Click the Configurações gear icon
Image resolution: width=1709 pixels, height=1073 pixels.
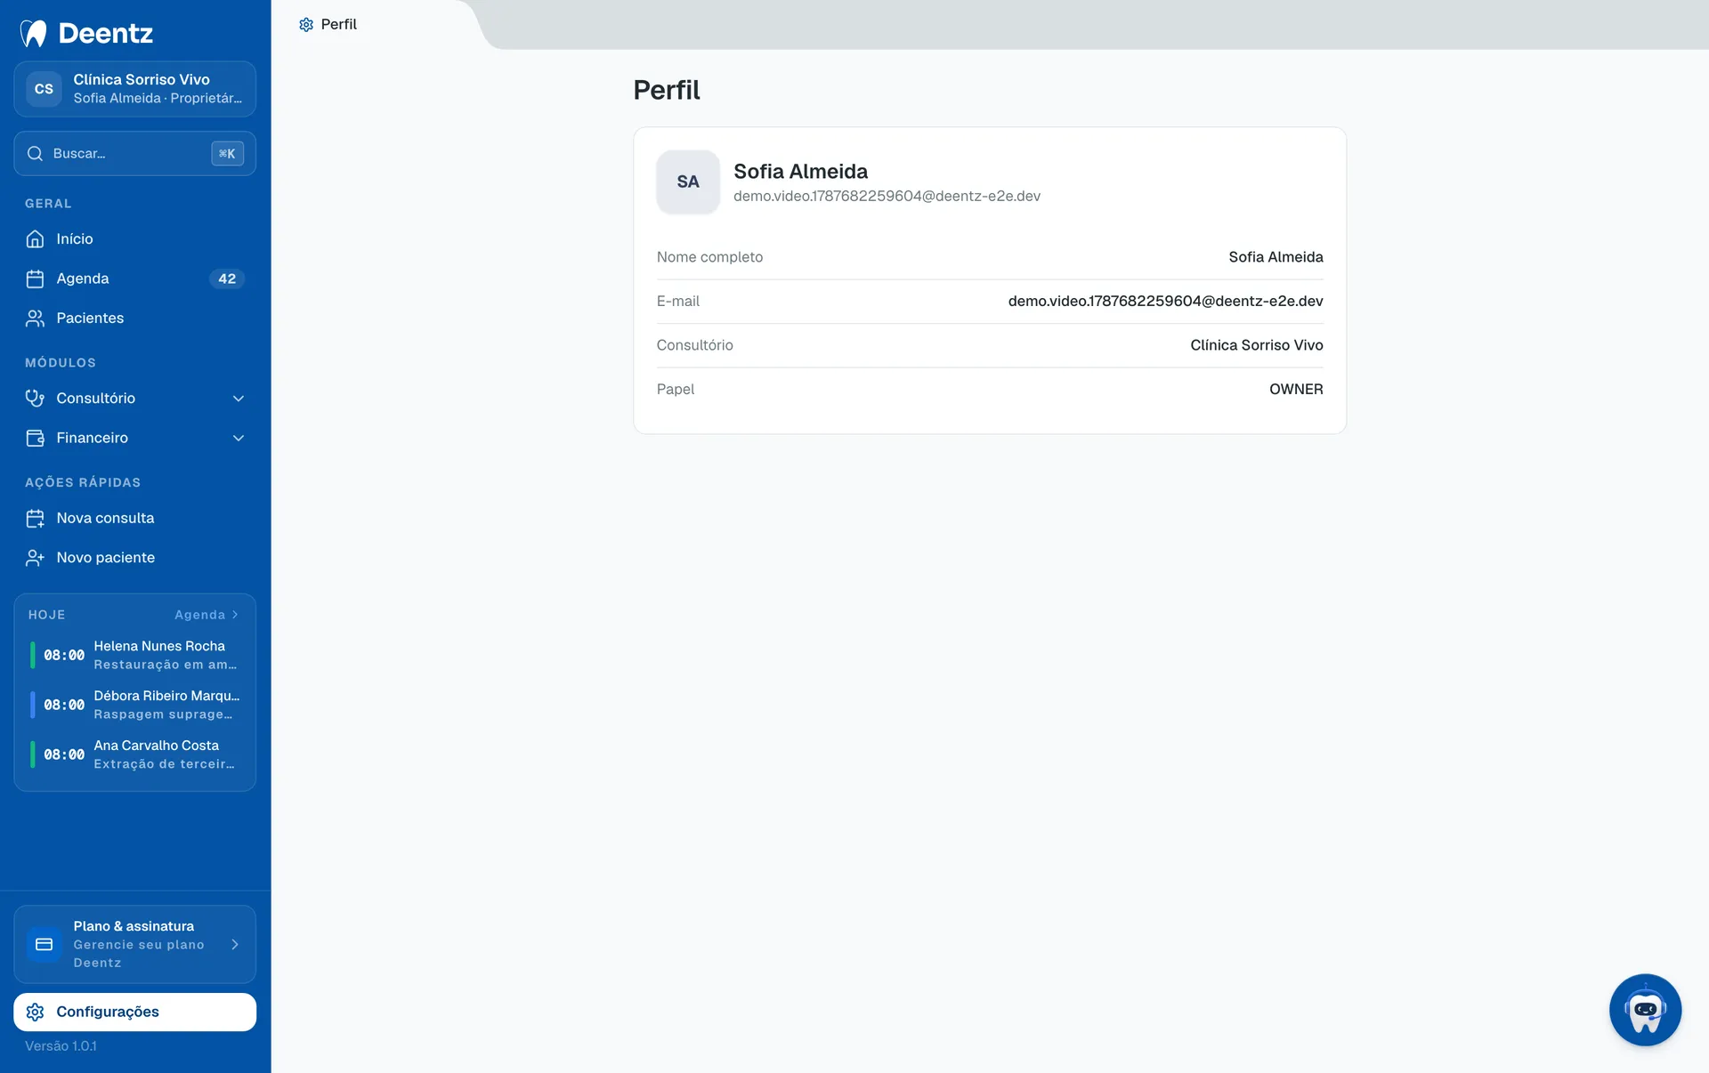click(x=35, y=1012)
